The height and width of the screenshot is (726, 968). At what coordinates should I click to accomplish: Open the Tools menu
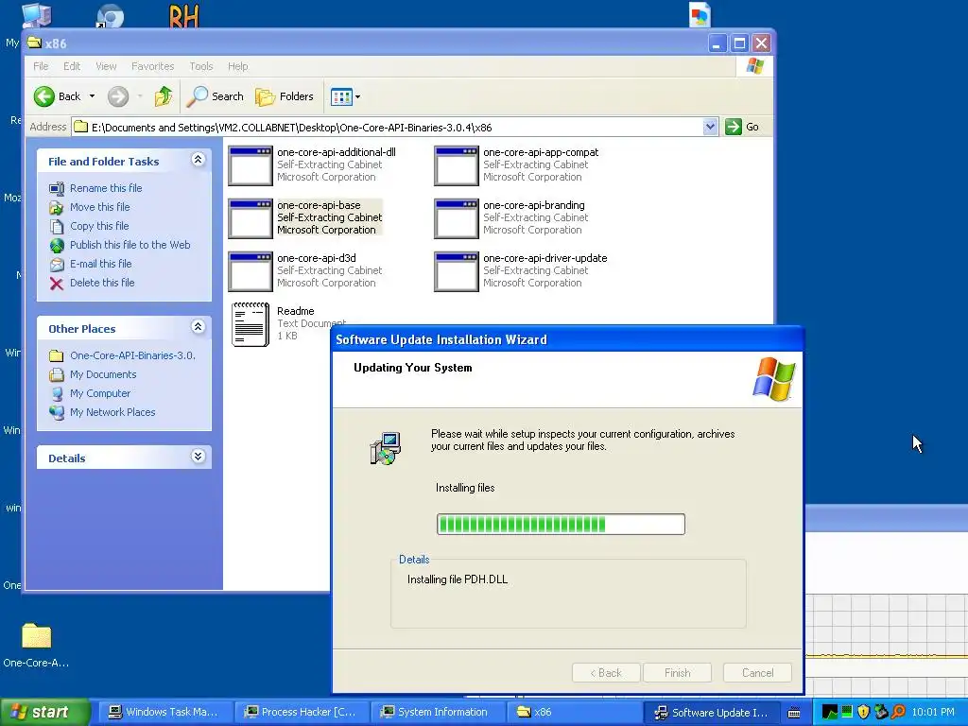(200, 66)
